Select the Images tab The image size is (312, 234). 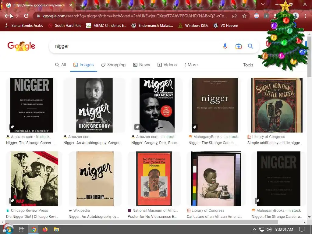click(83, 65)
